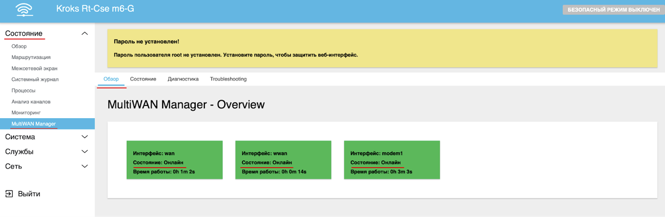Select Мониторинг in the sidebar

point(26,113)
